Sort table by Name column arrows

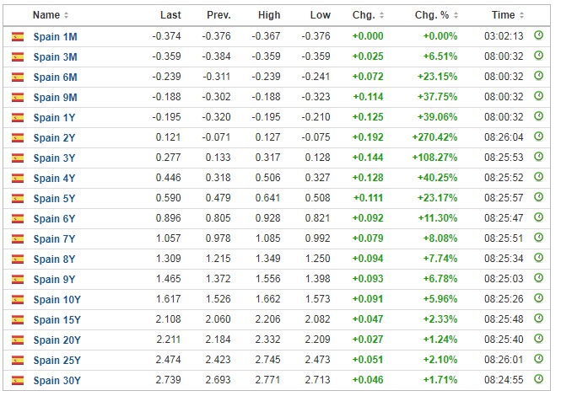[x=66, y=15]
